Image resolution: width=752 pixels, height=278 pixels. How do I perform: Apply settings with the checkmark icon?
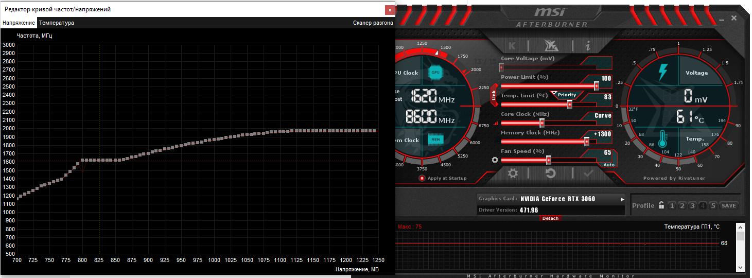[x=588, y=173]
